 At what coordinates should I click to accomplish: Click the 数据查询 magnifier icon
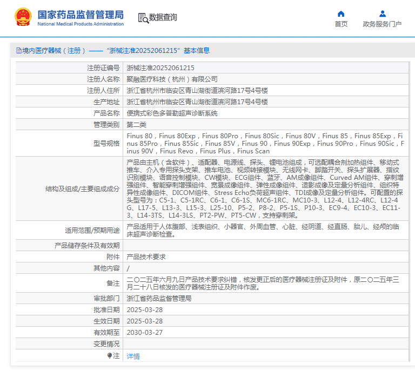coord(143,18)
